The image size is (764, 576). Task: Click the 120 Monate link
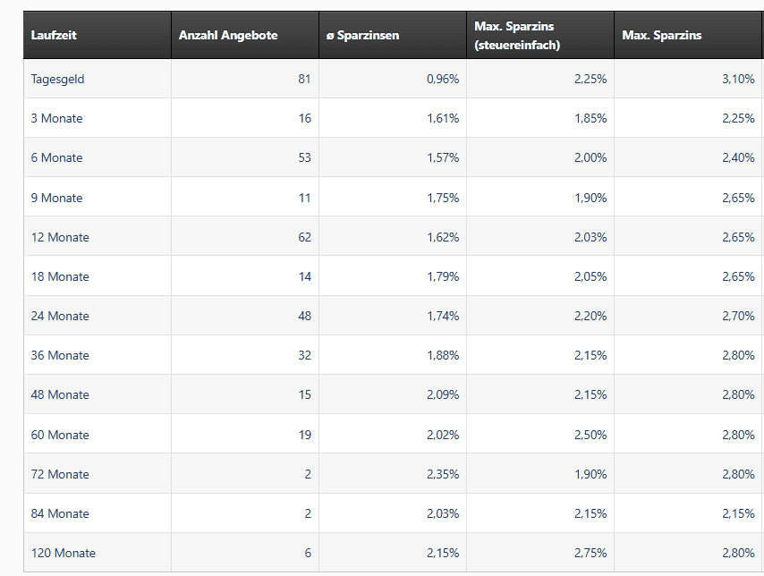click(63, 553)
